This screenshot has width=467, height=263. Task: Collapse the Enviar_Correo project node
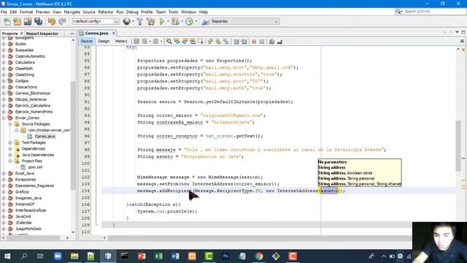coord(4,118)
